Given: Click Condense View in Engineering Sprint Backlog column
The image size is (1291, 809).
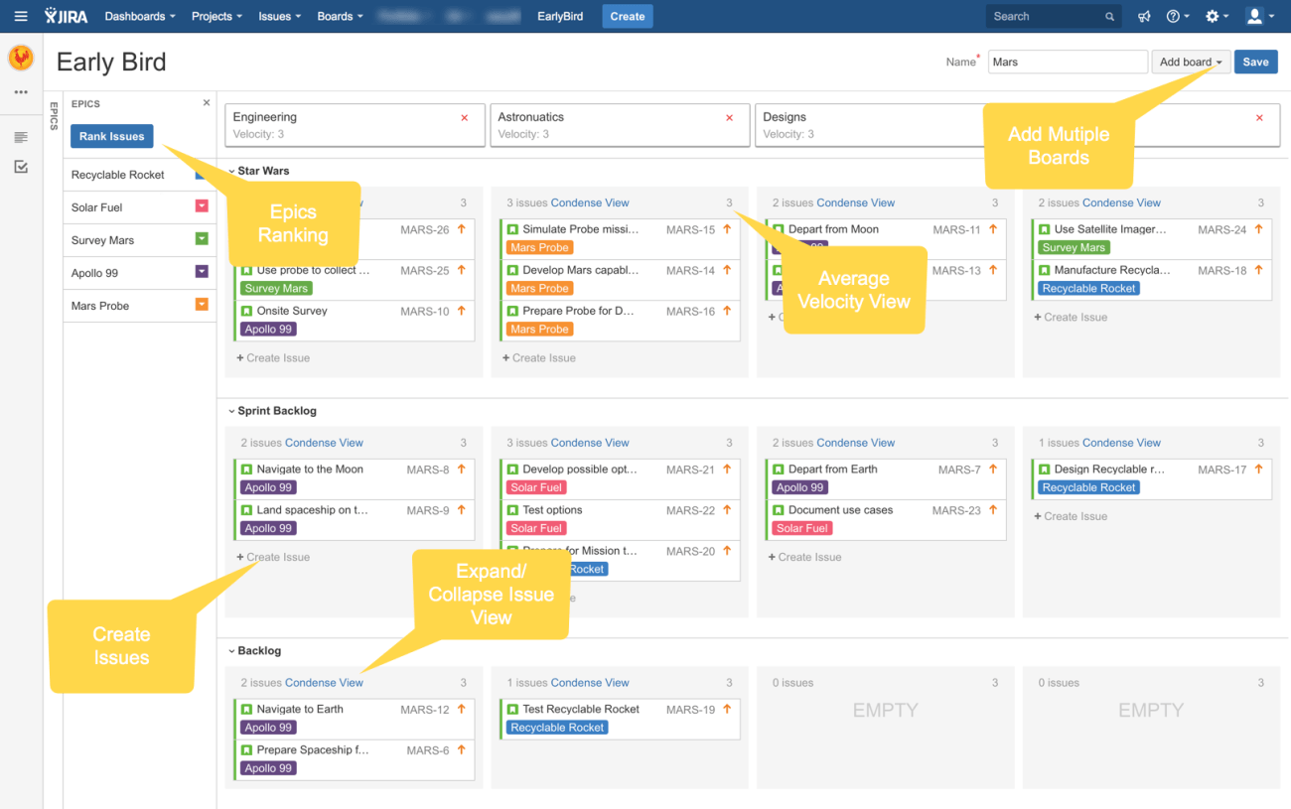Looking at the screenshot, I should (x=324, y=443).
